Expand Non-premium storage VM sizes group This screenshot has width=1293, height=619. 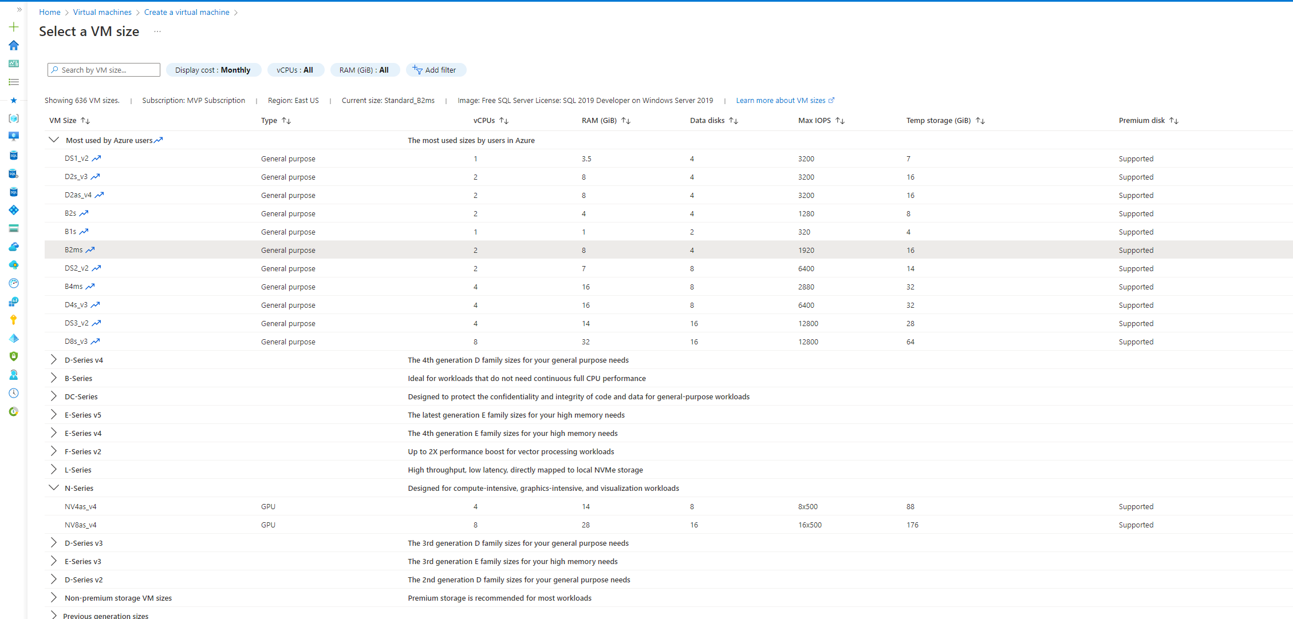pos(54,598)
